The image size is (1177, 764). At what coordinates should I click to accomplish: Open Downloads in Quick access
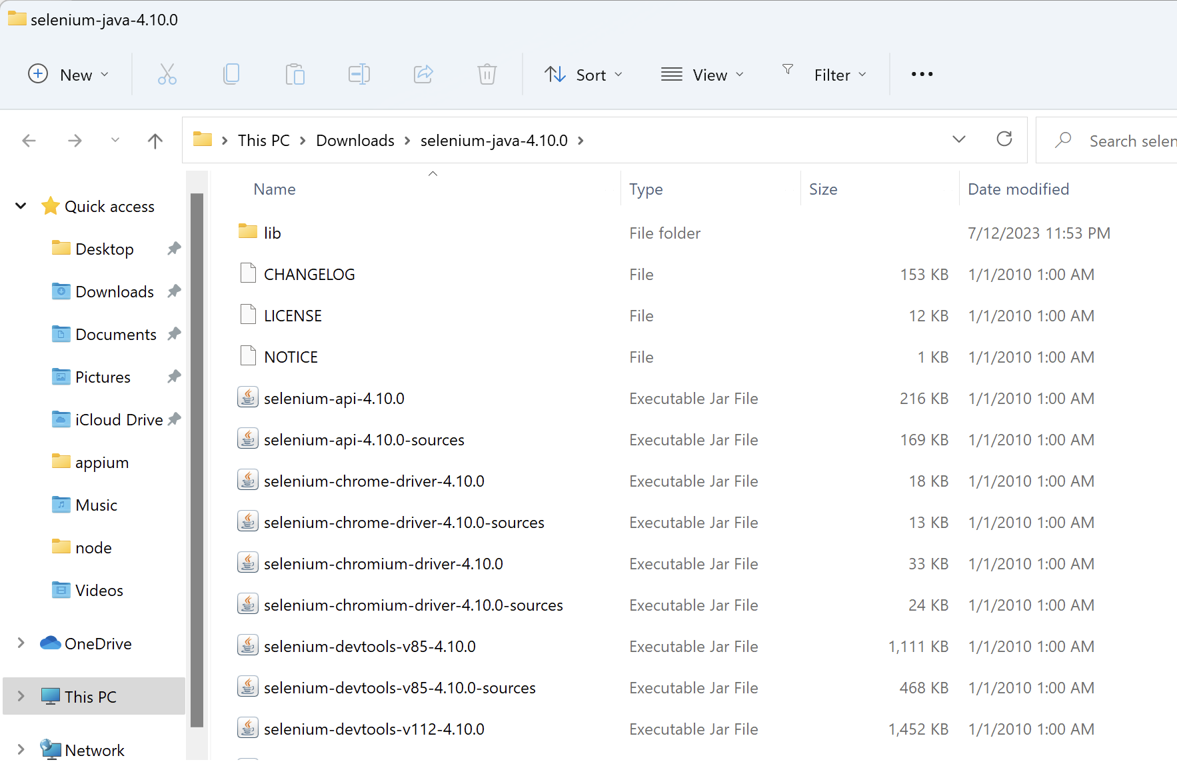tap(115, 292)
